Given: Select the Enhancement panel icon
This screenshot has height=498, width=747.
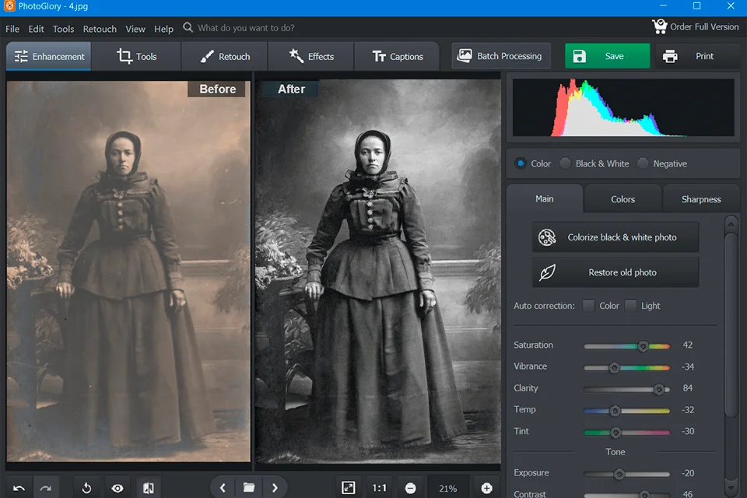Looking at the screenshot, I should [x=22, y=56].
